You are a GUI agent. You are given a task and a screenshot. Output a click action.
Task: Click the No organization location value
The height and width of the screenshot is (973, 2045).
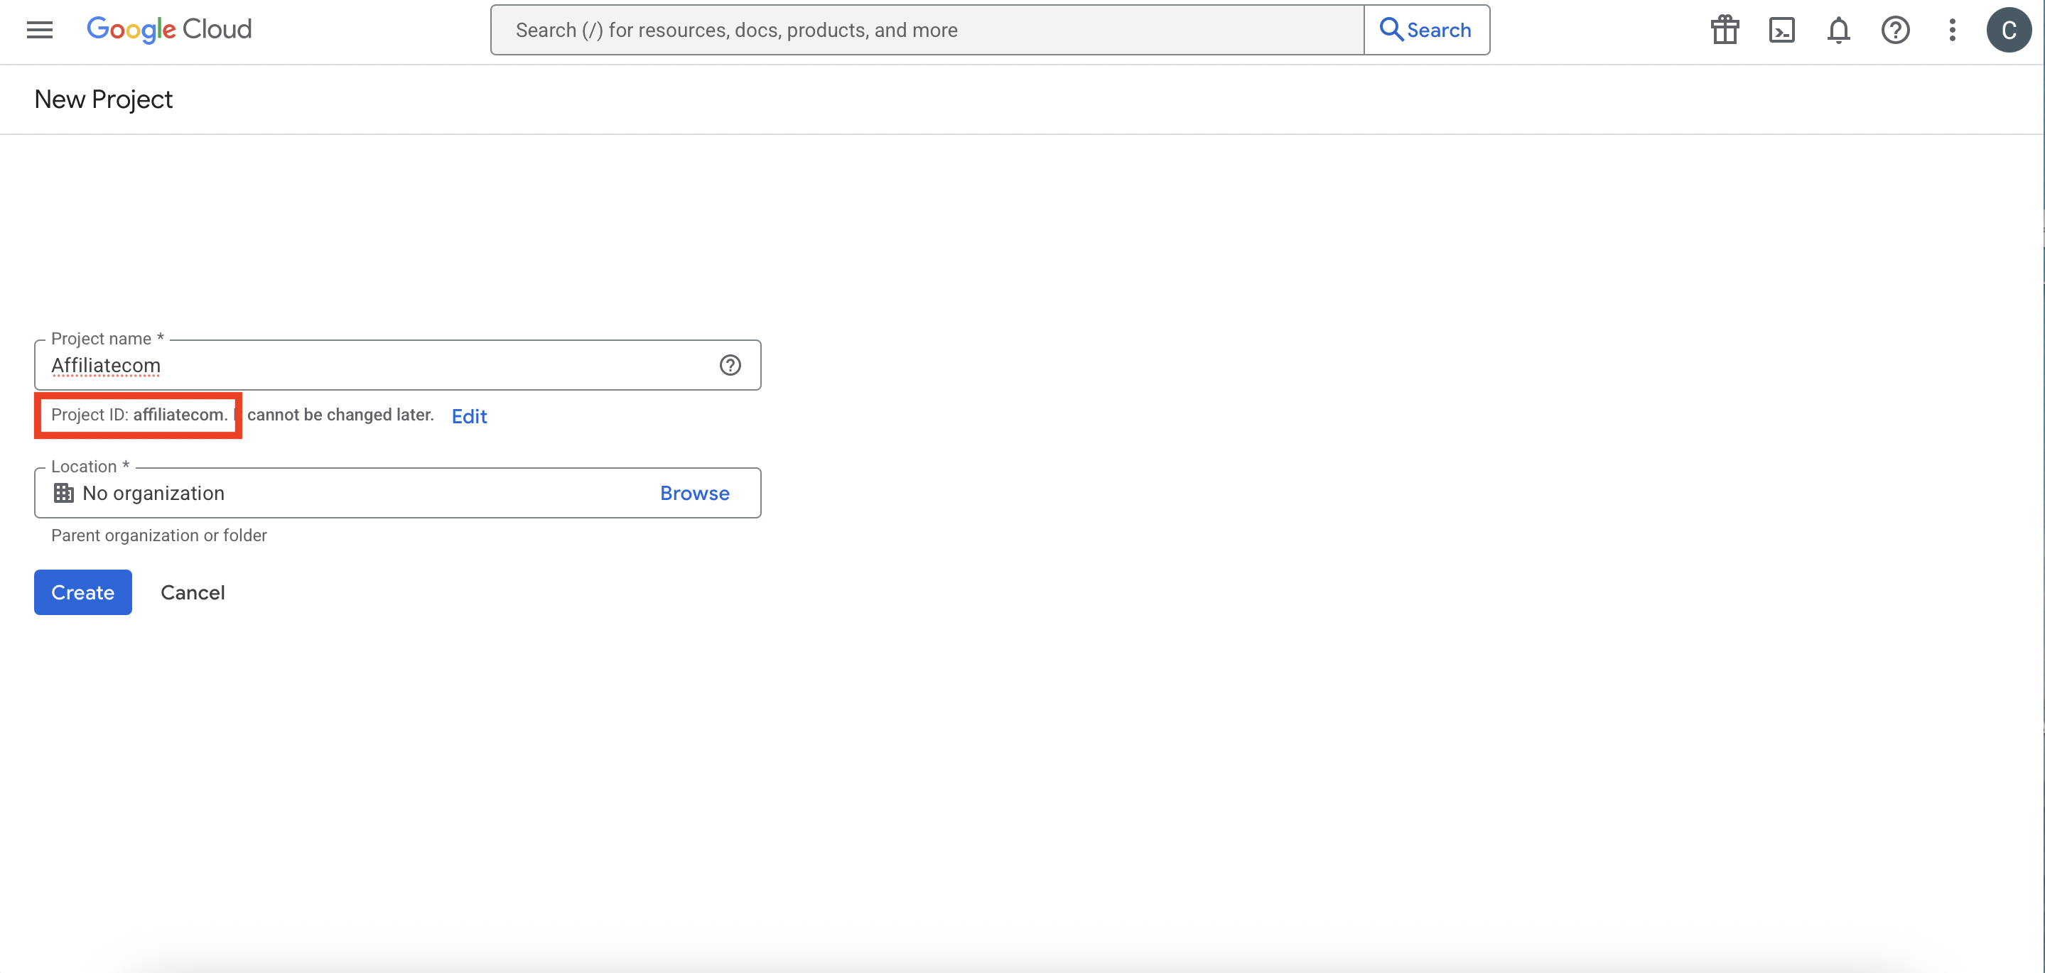click(x=153, y=493)
